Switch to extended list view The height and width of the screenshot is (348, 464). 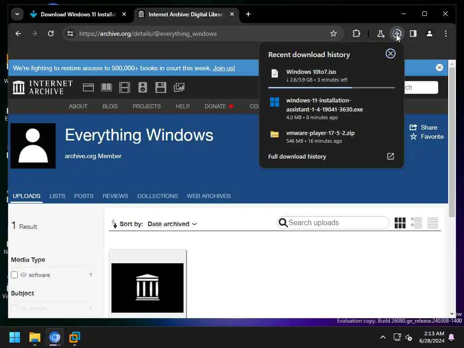(416, 223)
